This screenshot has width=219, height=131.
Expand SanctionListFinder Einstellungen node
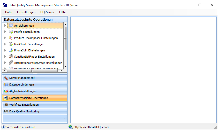[5, 56]
